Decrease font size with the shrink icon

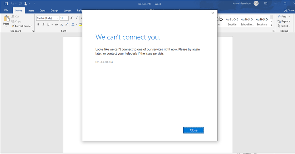[76, 18]
